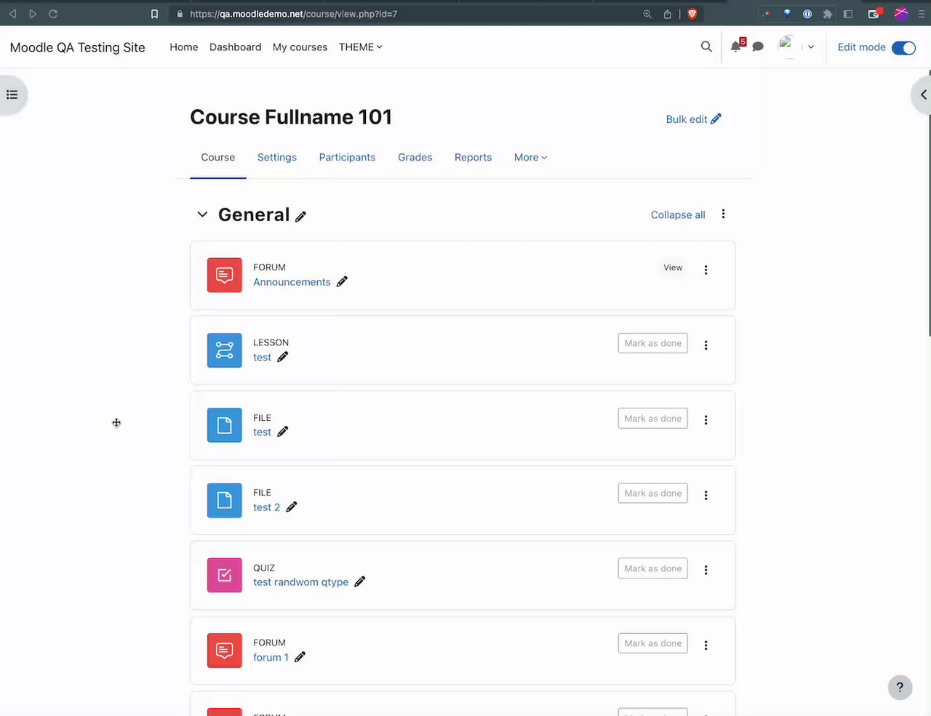Go to the Grades tab
This screenshot has width=931, height=716.
(415, 157)
